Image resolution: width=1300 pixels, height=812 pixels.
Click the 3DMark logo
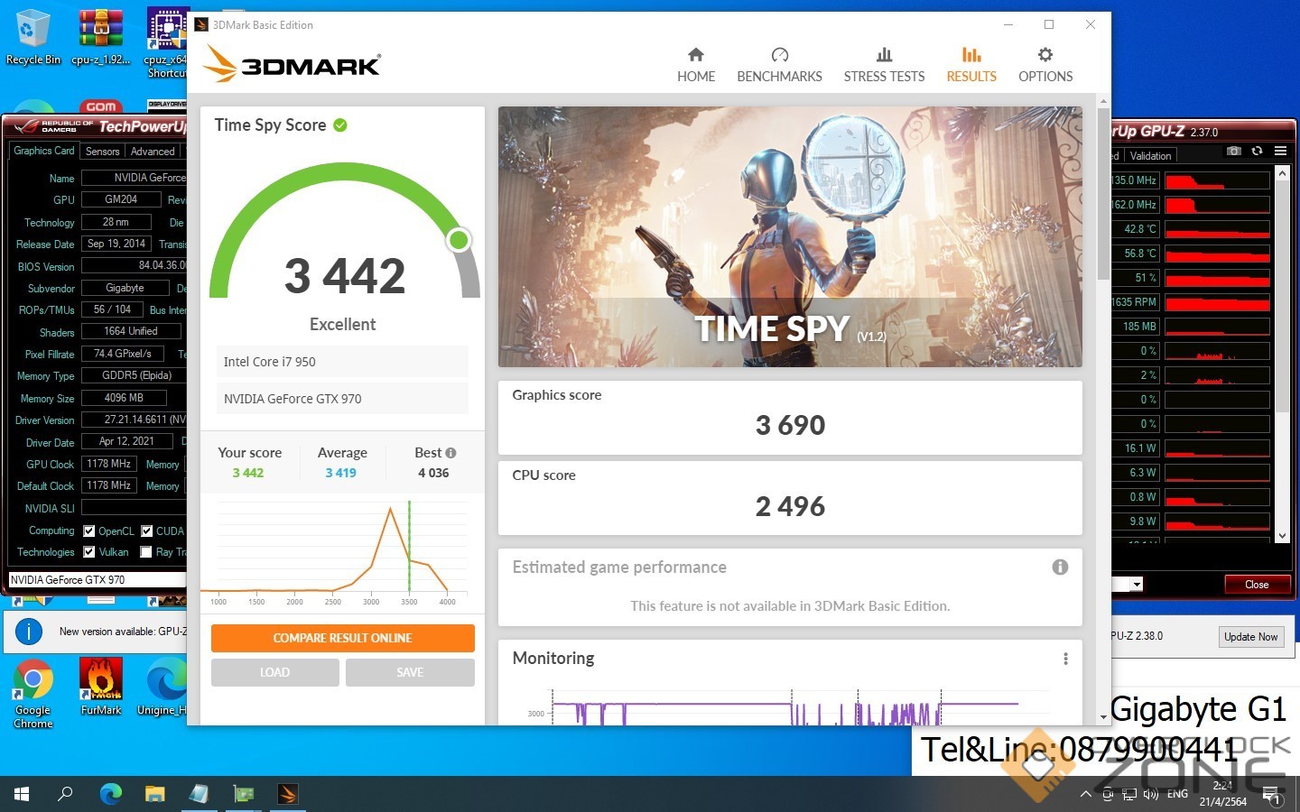pyautogui.click(x=292, y=63)
